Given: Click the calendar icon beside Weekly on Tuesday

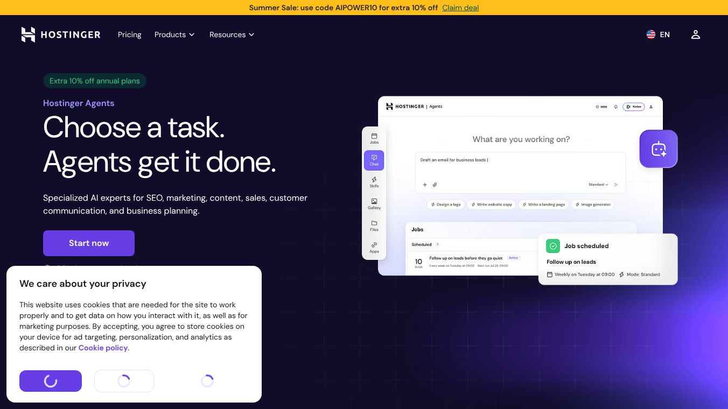Looking at the screenshot, I should [x=550, y=274].
